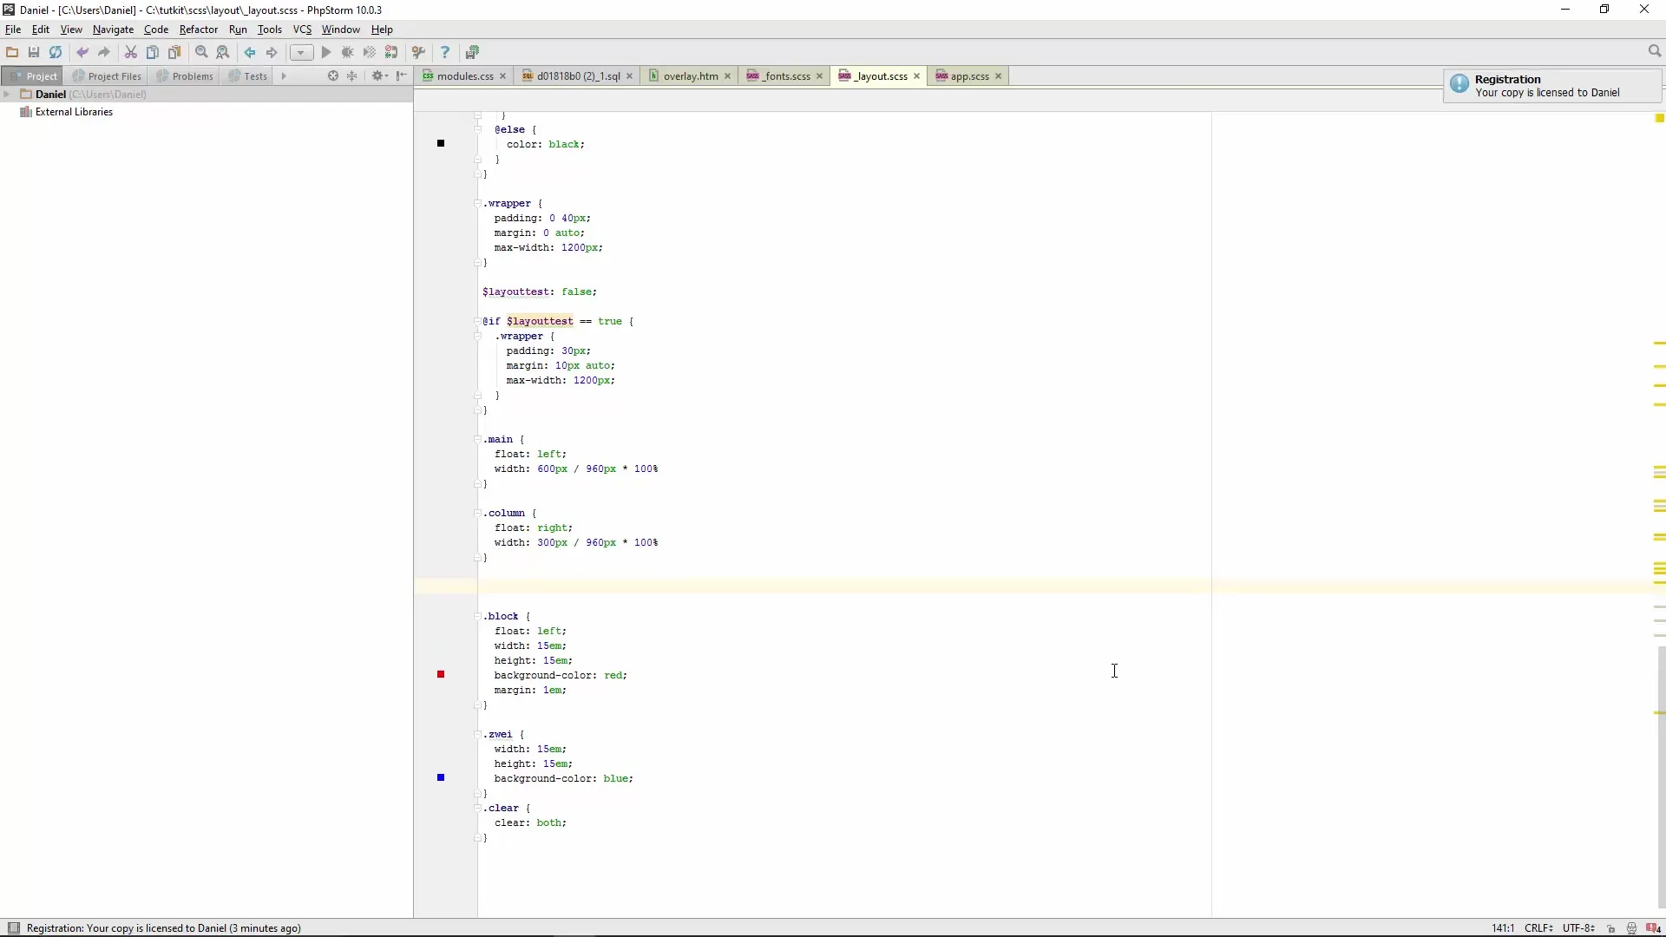Click the Open folder toolbar icon
Screen dimensions: 1666x937
pyautogui.click(x=12, y=52)
